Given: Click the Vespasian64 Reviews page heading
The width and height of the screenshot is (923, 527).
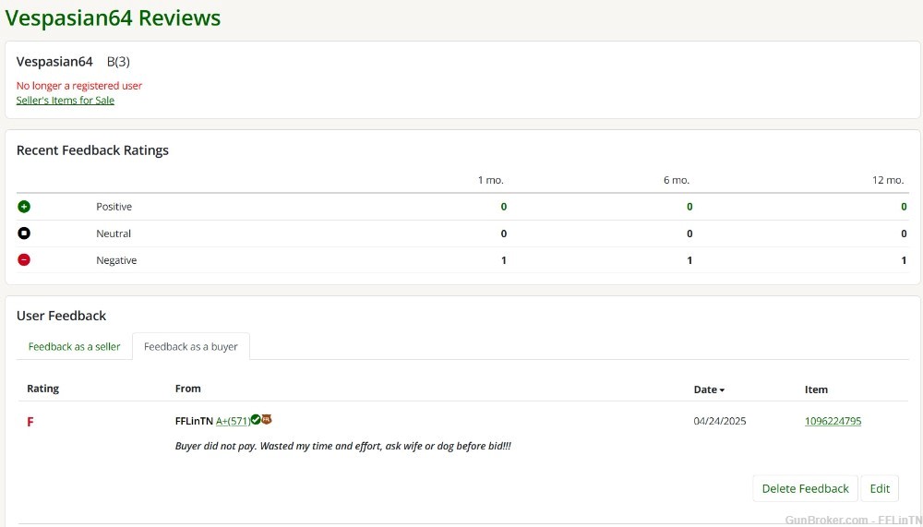Looking at the screenshot, I should [x=113, y=18].
